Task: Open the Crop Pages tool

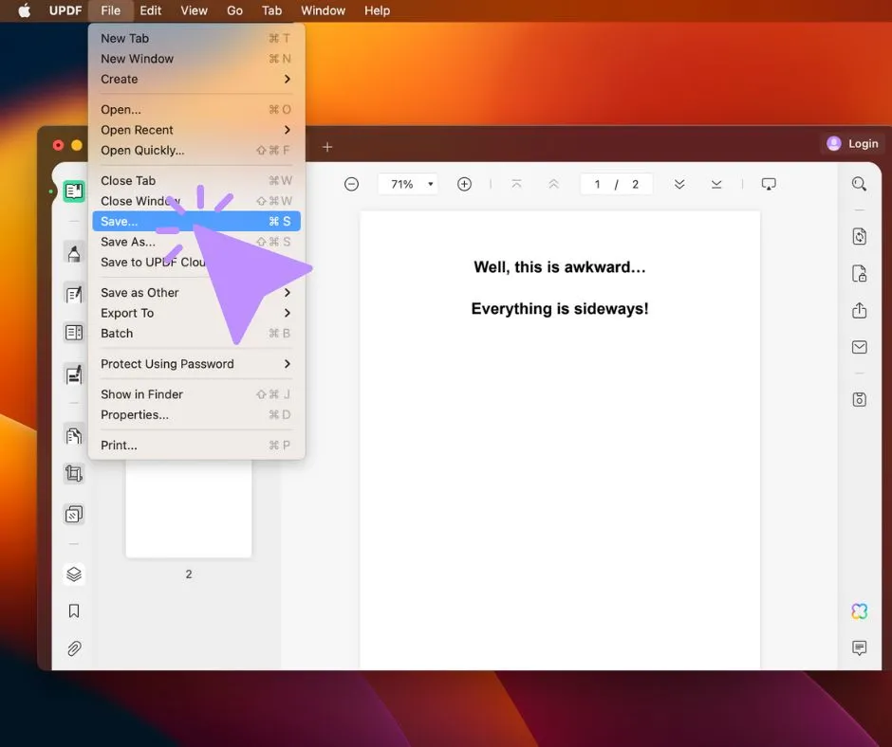Action: pos(74,474)
